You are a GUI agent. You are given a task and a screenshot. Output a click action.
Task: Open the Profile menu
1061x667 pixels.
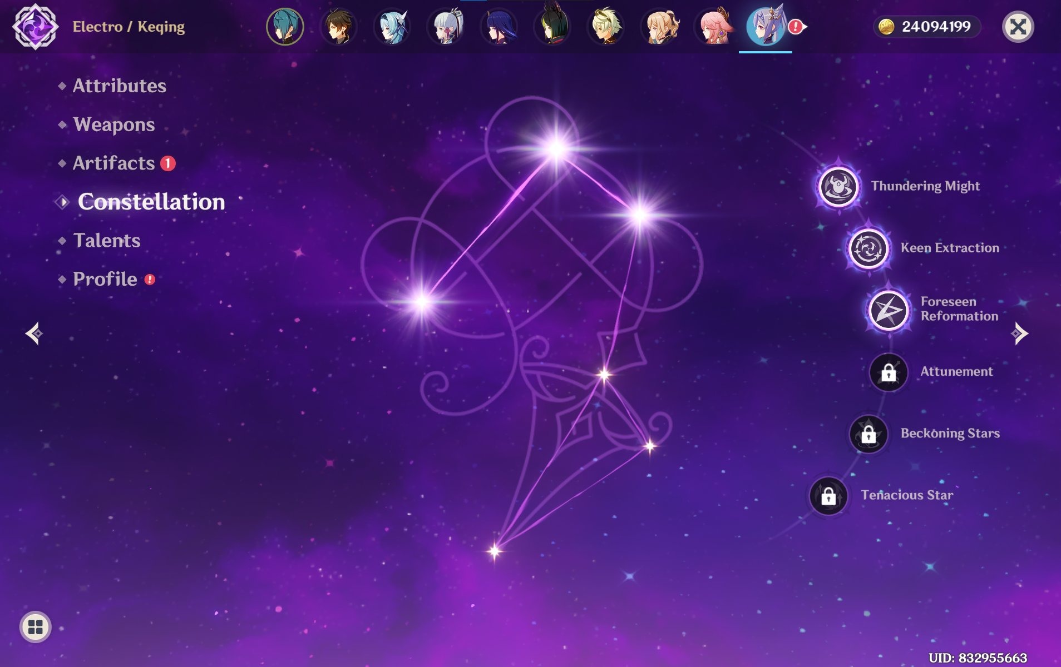(105, 279)
